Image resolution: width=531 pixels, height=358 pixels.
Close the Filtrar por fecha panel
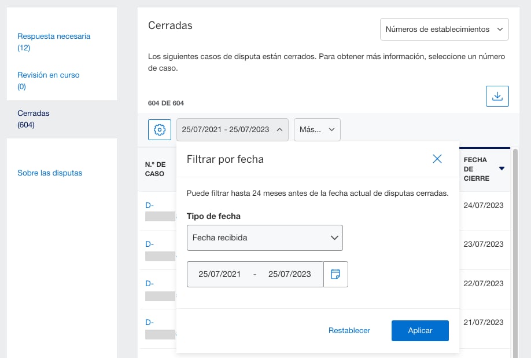(437, 159)
